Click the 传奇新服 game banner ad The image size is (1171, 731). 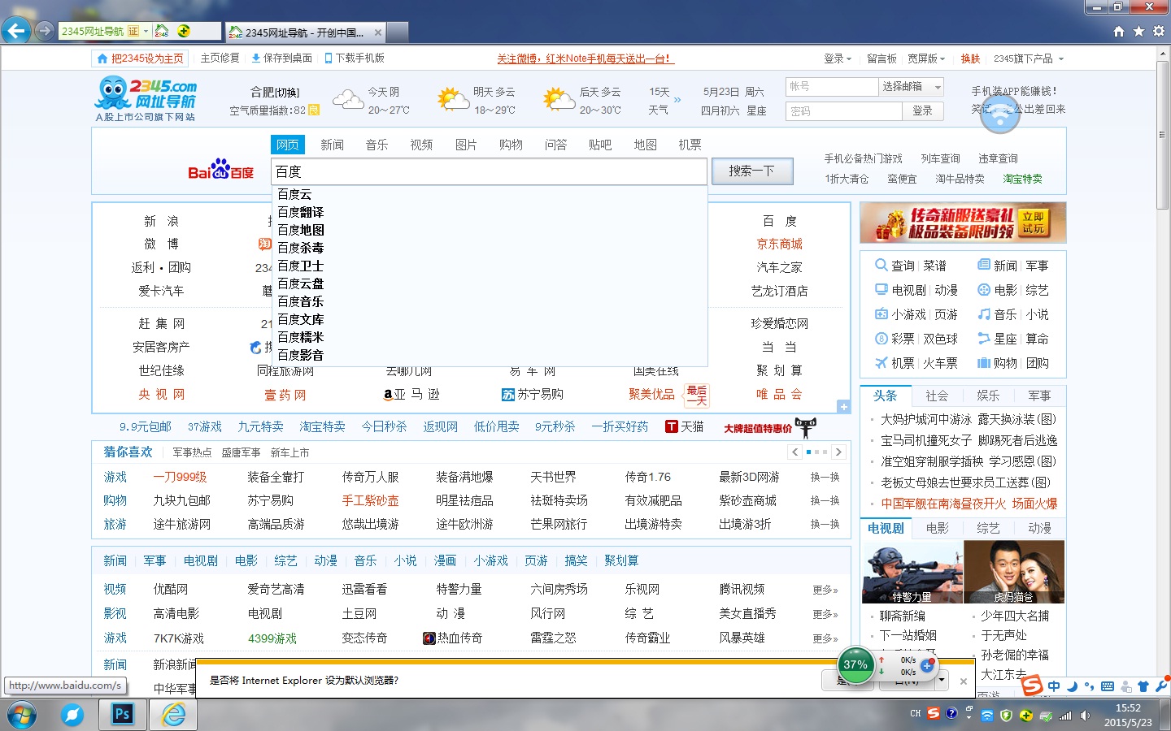(963, 223)
